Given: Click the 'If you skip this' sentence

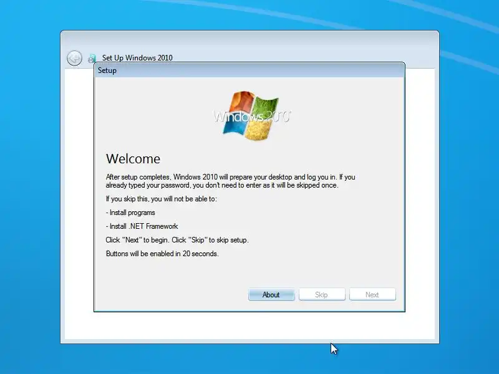Looking at the screenshot, I should 162,199.
